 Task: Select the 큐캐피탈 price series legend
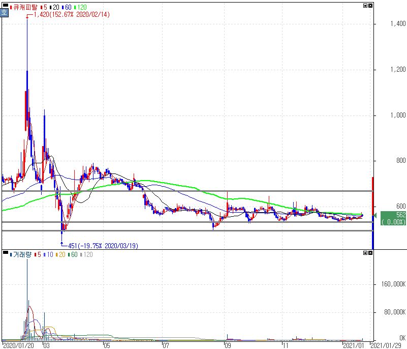pyautogui.click(x=23, y=7)
